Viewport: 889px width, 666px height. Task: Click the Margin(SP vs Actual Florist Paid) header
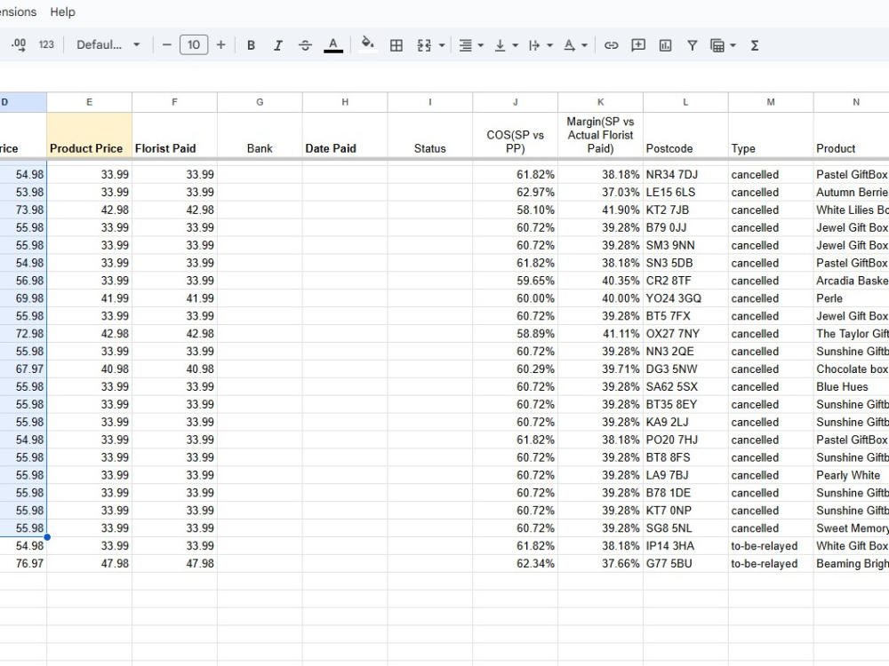tap(600, 135)
